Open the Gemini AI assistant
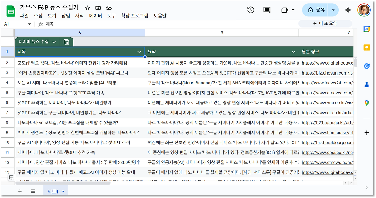 coord(348,10)
